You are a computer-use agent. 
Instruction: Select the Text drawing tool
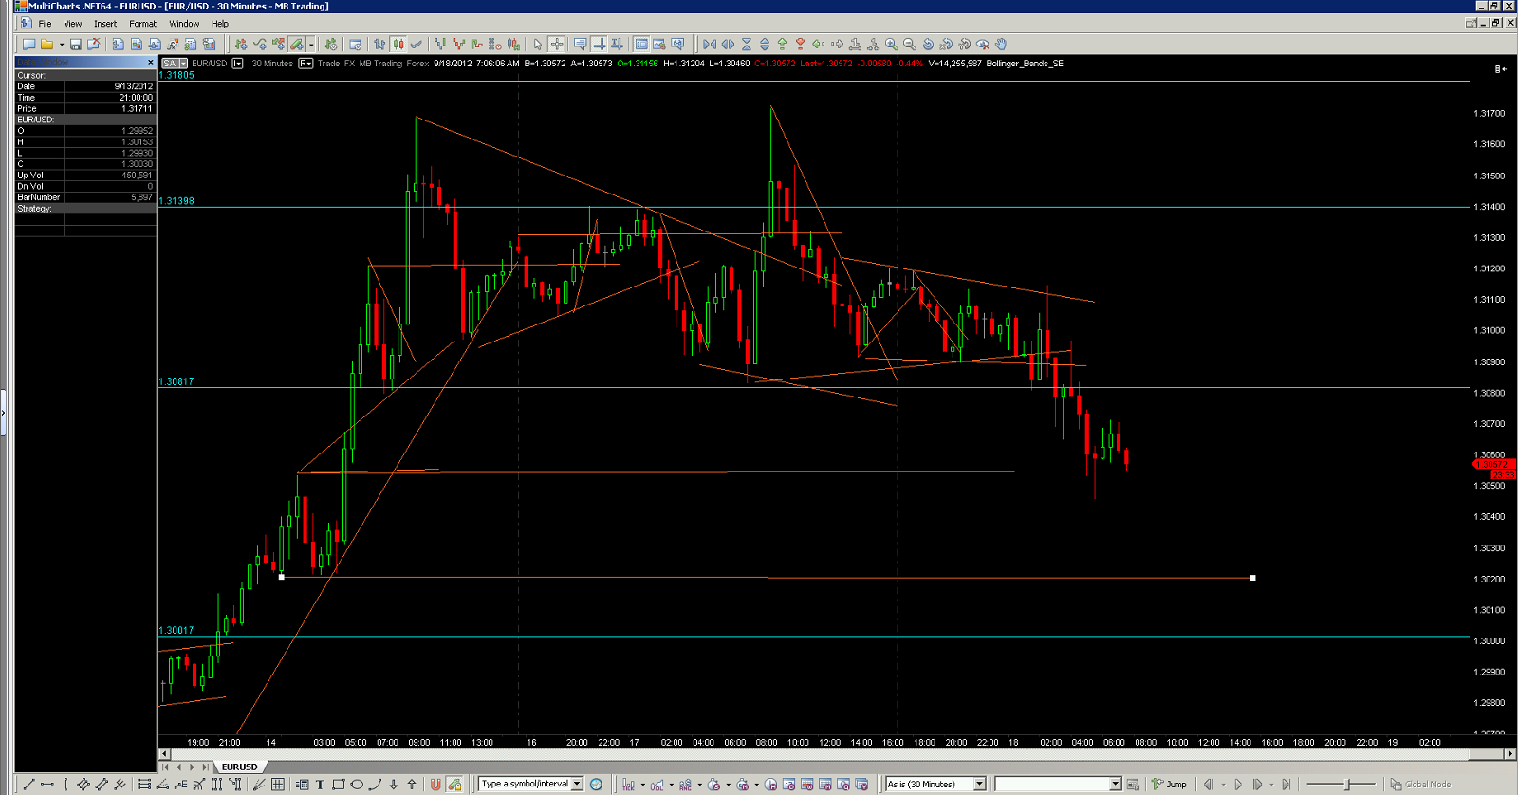point(320,784)
